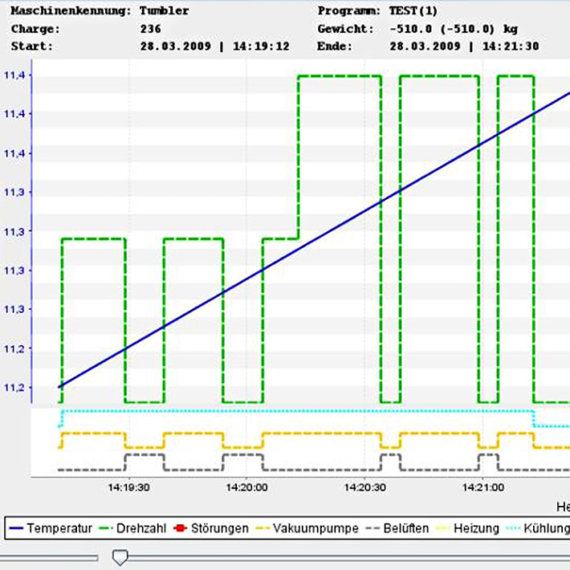Screen dimensions: 570x570
Task: Click the program name TEST(1) in header
Action: tap(414, 10)
